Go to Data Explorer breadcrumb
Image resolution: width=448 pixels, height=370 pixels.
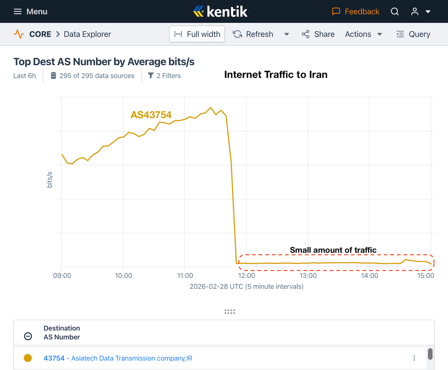[87, 34]
